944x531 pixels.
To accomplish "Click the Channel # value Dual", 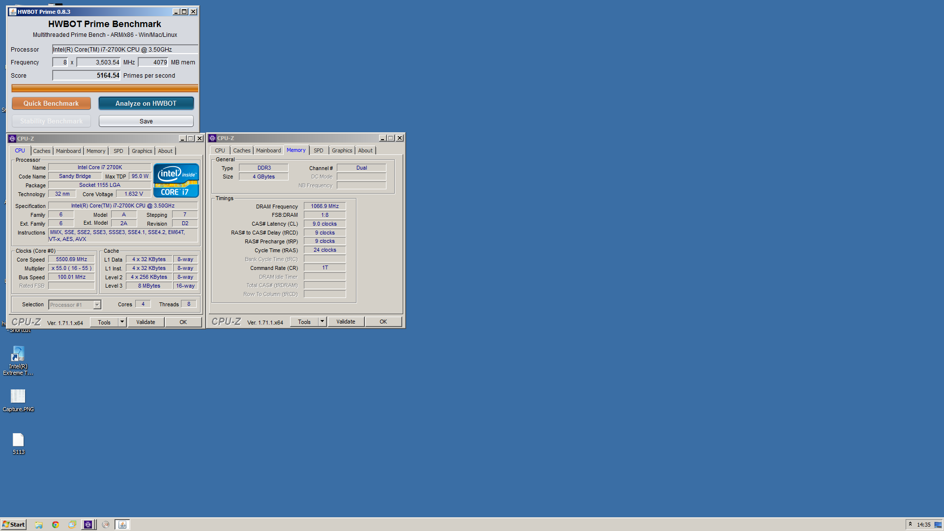I will [361, 168].
